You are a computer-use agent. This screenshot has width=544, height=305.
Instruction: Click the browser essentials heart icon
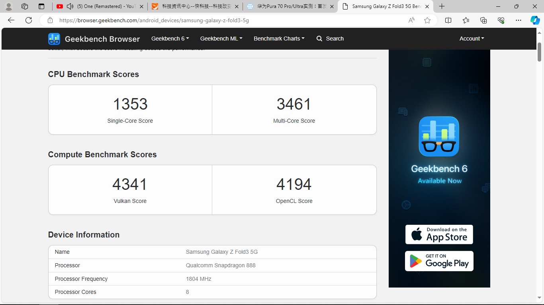point(501,20)
